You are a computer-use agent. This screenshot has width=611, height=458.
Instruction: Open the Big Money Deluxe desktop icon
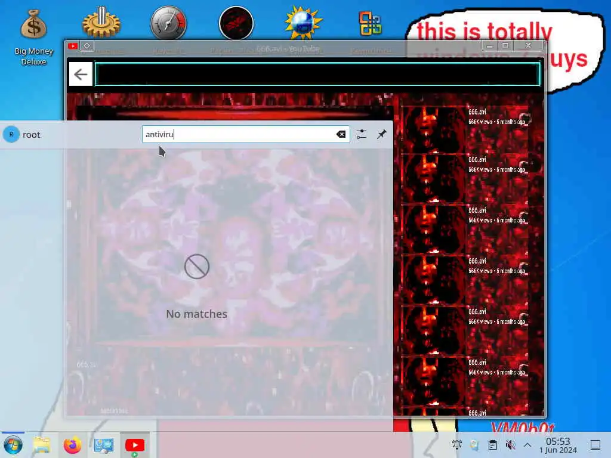(33, 37)
